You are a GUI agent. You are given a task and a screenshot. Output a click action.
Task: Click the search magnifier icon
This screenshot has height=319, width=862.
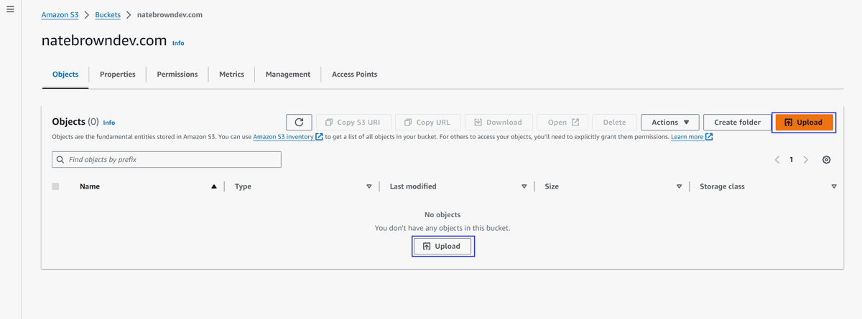(61, 160)
